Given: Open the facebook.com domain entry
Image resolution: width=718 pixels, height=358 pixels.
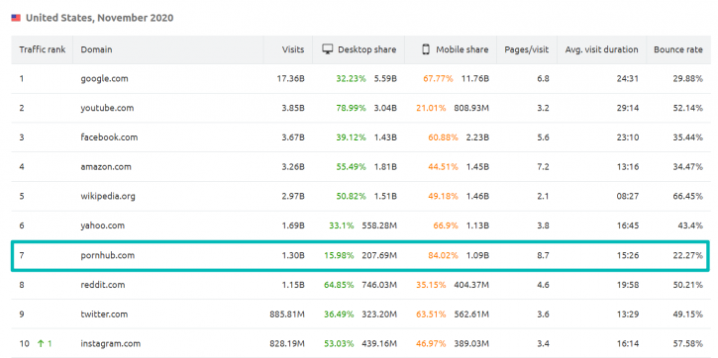Looking at the screenshot, I should coord(109,137).
